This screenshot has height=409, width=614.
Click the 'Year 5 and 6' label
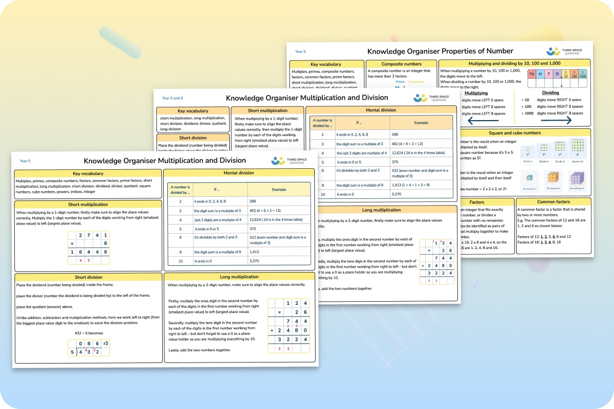pyautogui.click(x=172, y=98)
